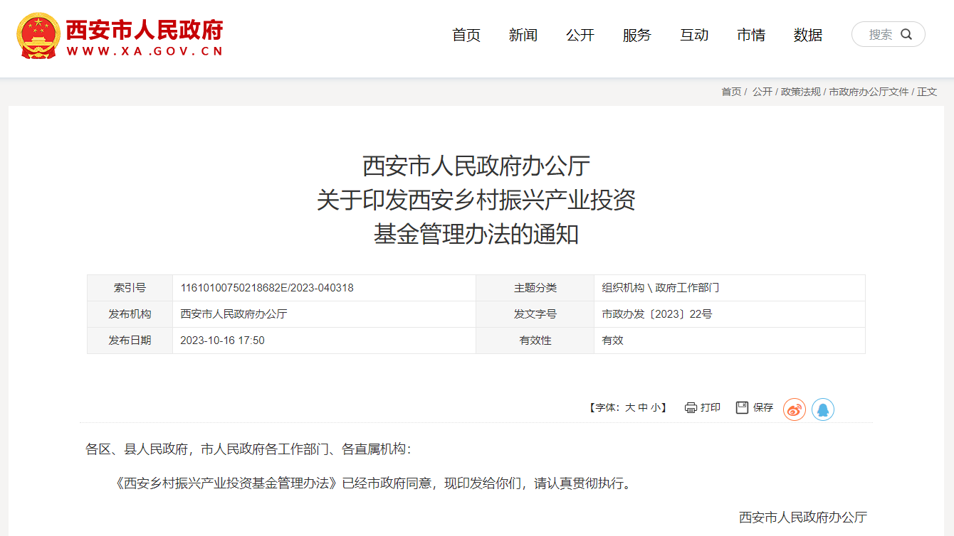
Task: Open the 服务 navigation menu item
Action: pos(637,35)
